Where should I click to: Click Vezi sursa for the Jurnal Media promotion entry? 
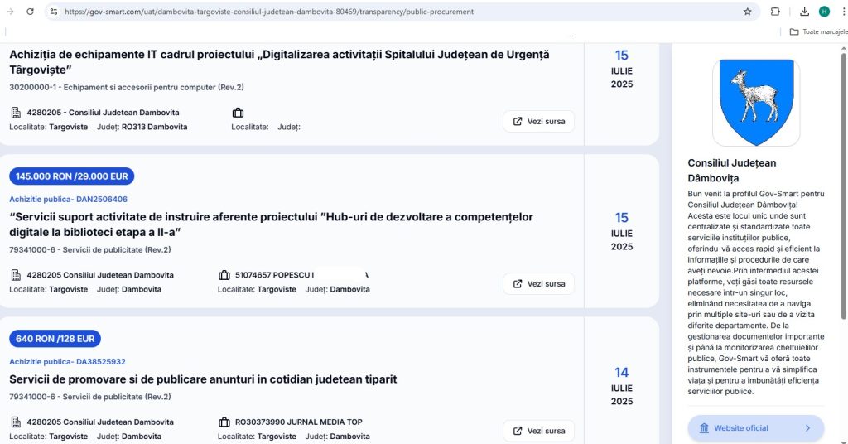pyautogui.click(x=538, y=431)
